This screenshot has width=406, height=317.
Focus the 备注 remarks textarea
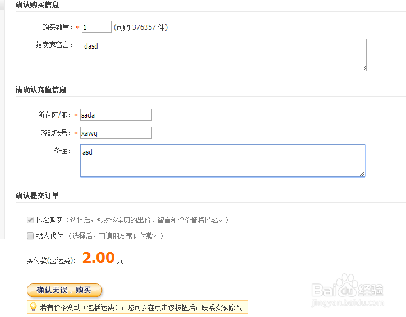click(x=222, y=160)
